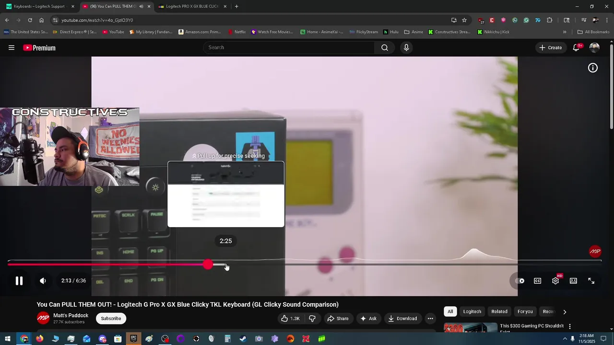Open YouTube notifications bell
Image resolution: width=614 pixels, height=345 pixels.
[576, 47]
